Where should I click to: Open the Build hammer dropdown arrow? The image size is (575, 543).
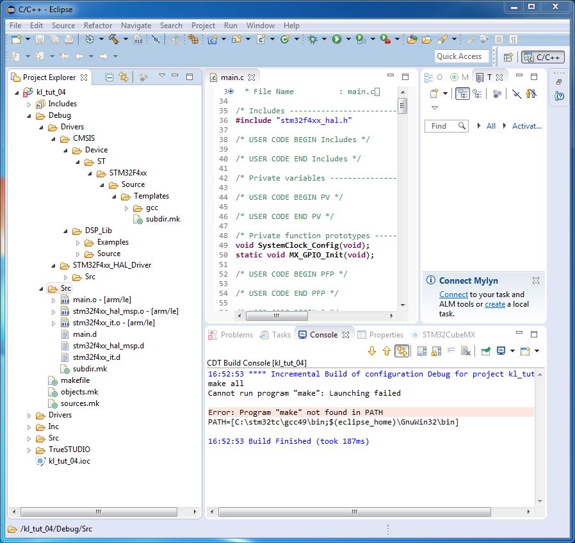[x=126, y=39]
